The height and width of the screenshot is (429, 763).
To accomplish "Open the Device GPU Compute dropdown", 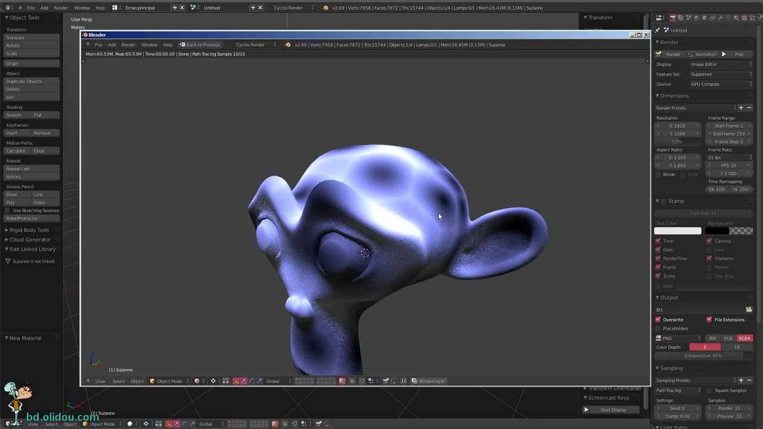I will click(x=721, y=84).
